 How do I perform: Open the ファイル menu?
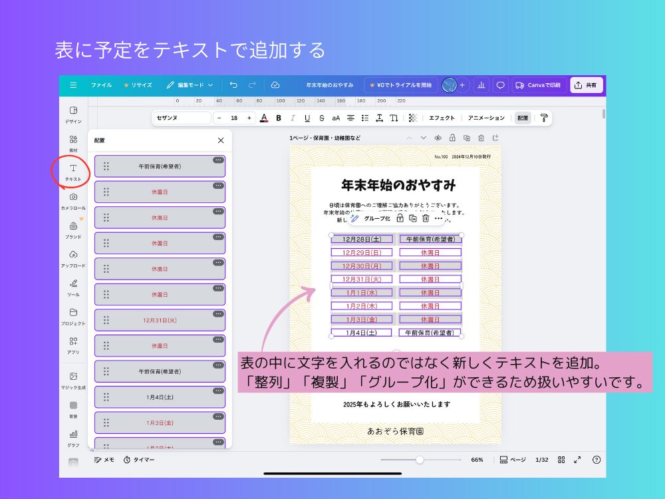102,85
